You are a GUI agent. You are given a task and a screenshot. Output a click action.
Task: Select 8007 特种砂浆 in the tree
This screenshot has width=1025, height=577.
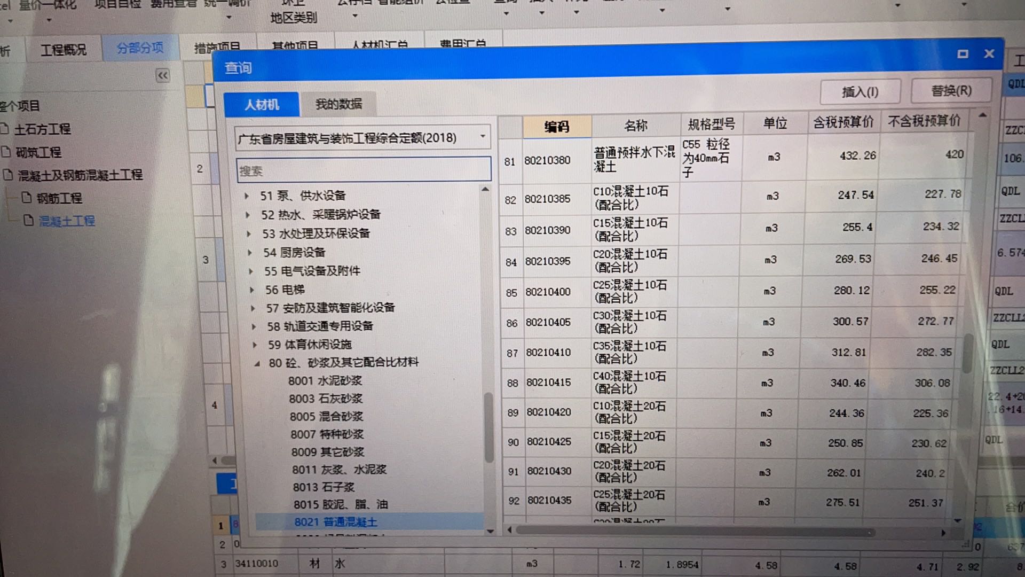(327, 434)
